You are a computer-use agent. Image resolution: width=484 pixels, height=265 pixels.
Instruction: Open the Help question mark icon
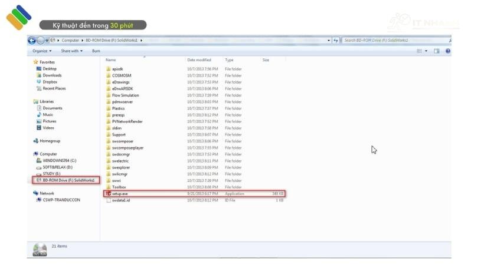point(448,51)
